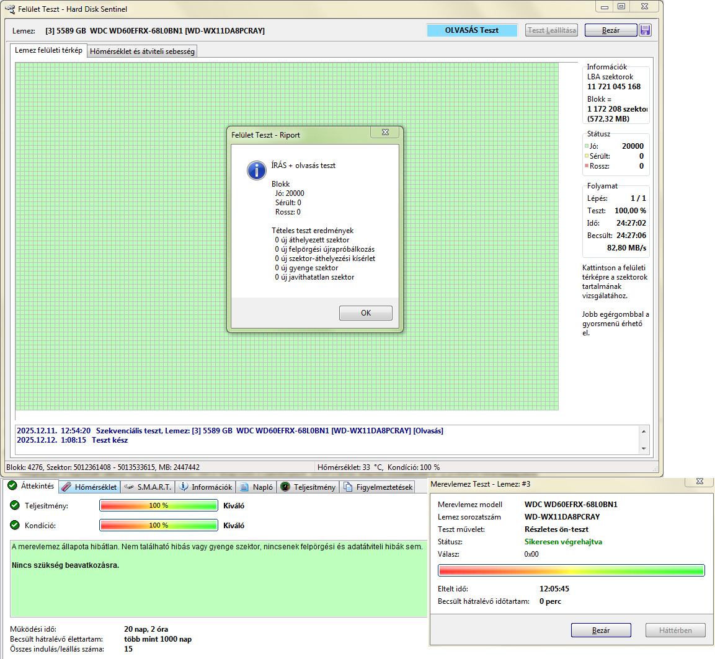Click the Háttérben button

pos(675,630)
